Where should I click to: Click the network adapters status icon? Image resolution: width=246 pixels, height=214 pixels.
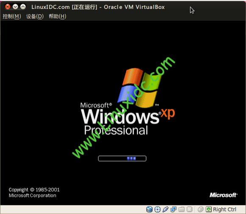coord(173,209)
